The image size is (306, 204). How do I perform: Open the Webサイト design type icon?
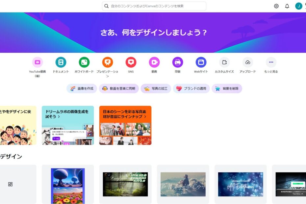click(x=201, y=63)
